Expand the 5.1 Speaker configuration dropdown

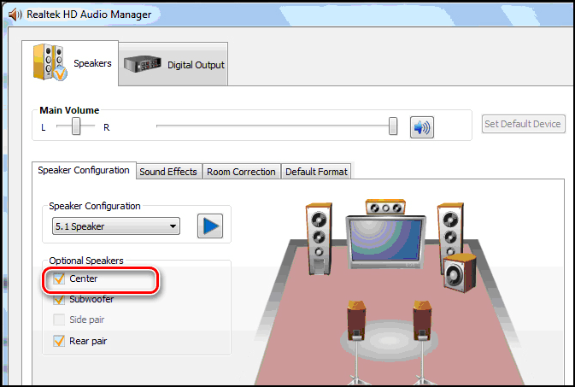coord(116,226)
